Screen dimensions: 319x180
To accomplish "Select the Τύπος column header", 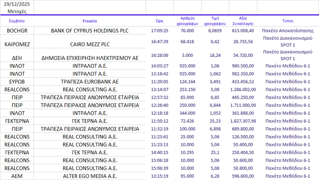I will click(288, 21).
